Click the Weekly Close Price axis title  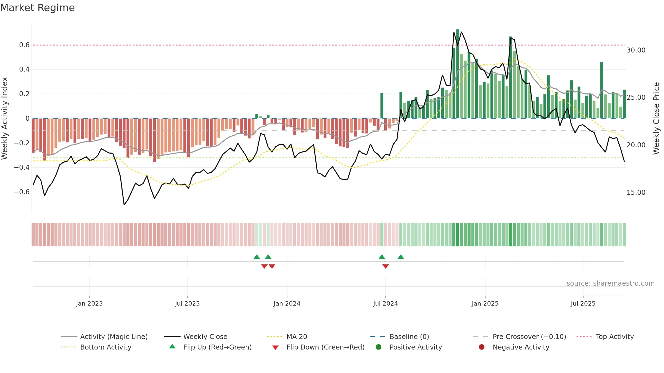(x=656, y=118)
